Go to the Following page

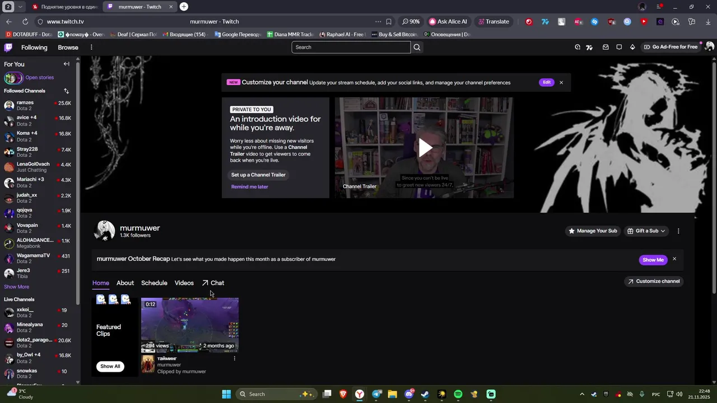pos(34,47)
